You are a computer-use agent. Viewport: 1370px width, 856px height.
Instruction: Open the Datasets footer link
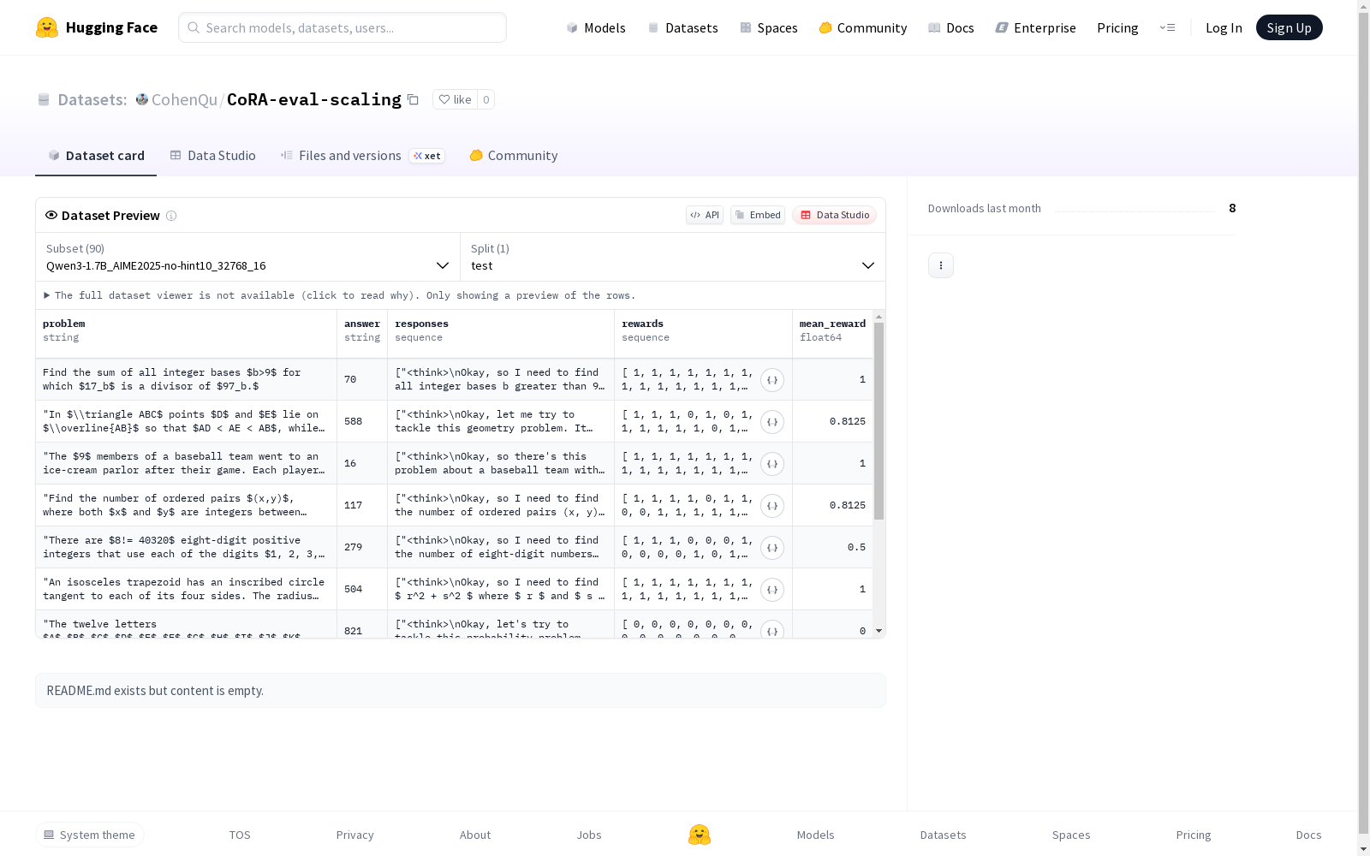pos(944,835)
